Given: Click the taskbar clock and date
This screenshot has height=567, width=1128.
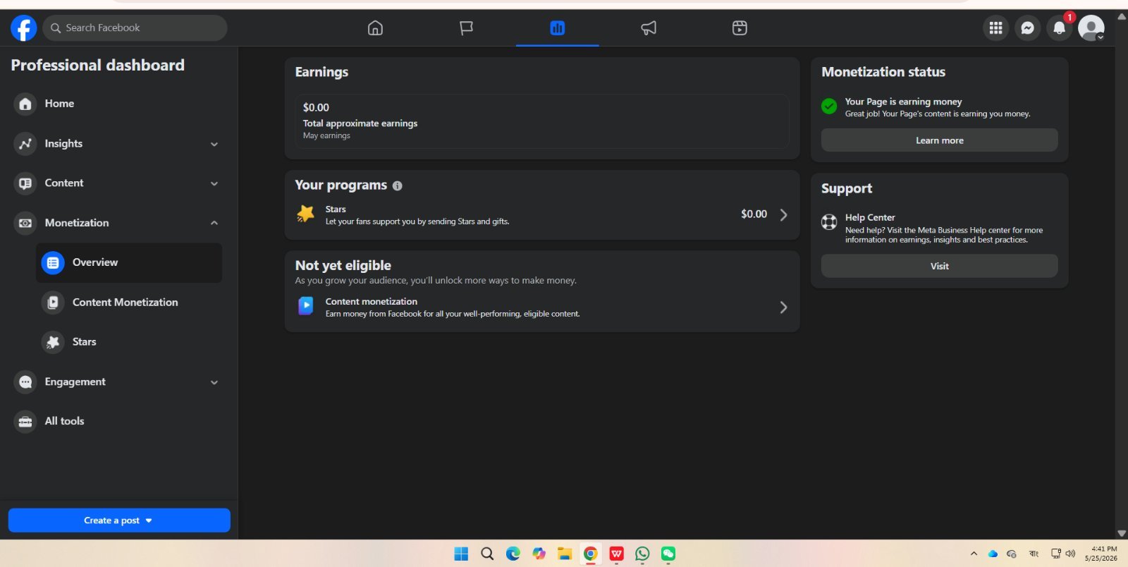Looking at the screenshot, I should click(1101, 554).
